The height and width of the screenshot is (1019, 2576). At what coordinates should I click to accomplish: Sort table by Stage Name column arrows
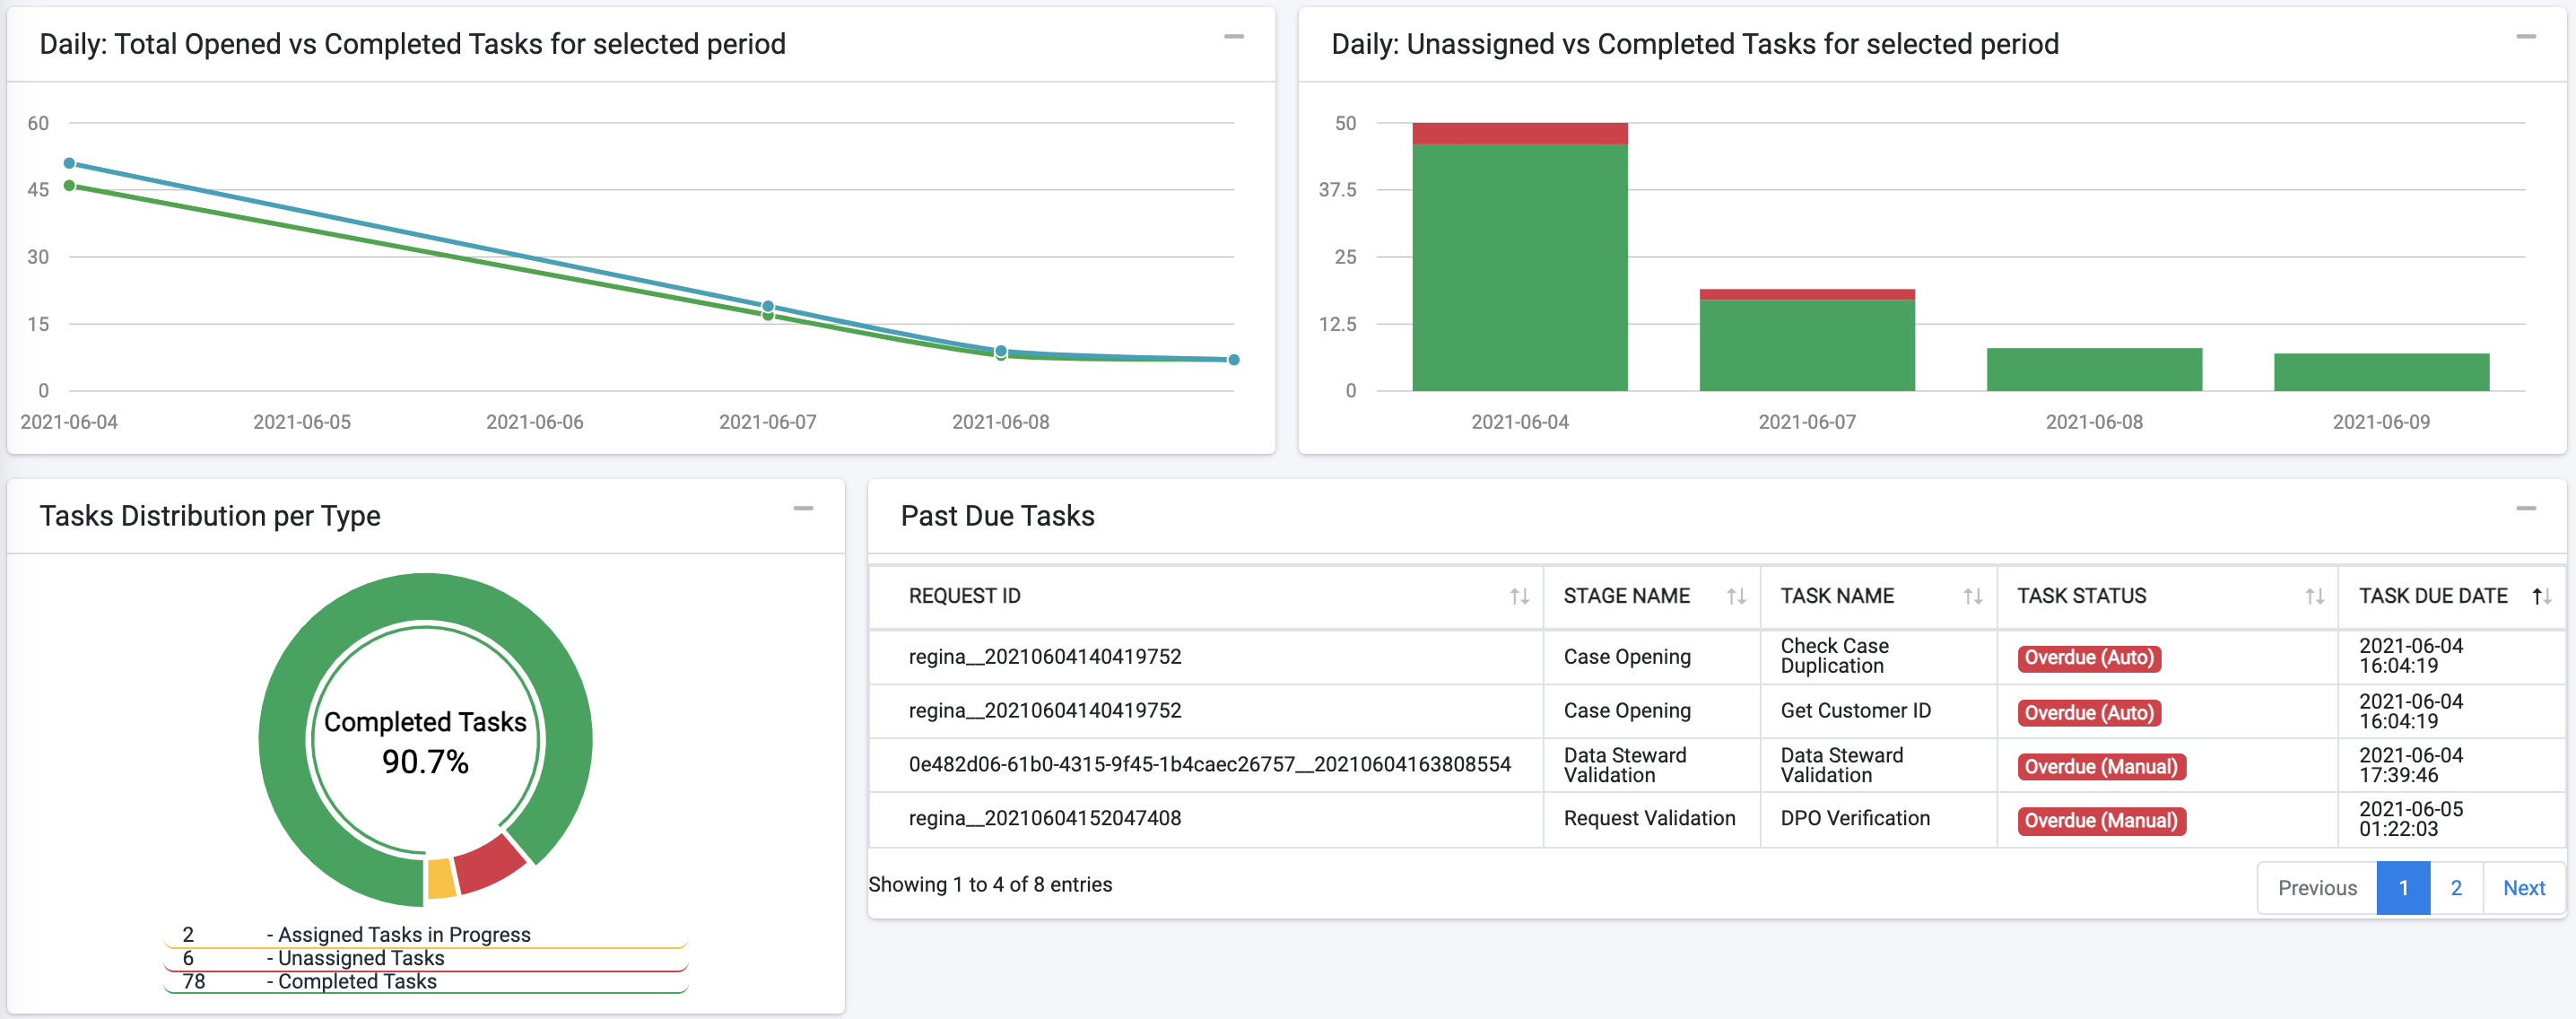(1736, 597)
